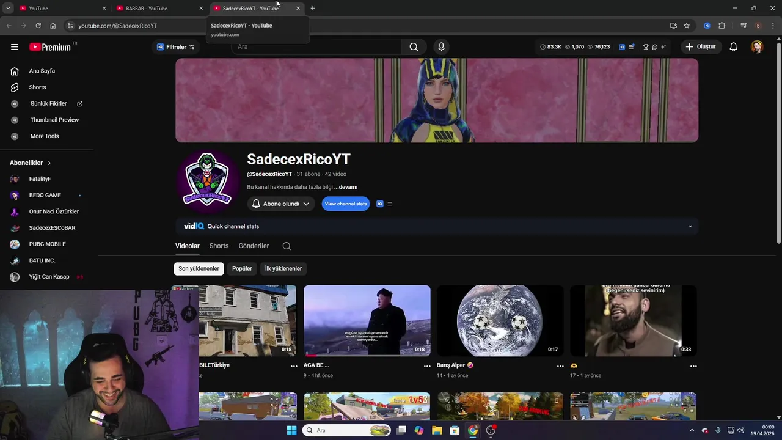Open vidIQ list icon in top bar

click(x=632, y=47)
